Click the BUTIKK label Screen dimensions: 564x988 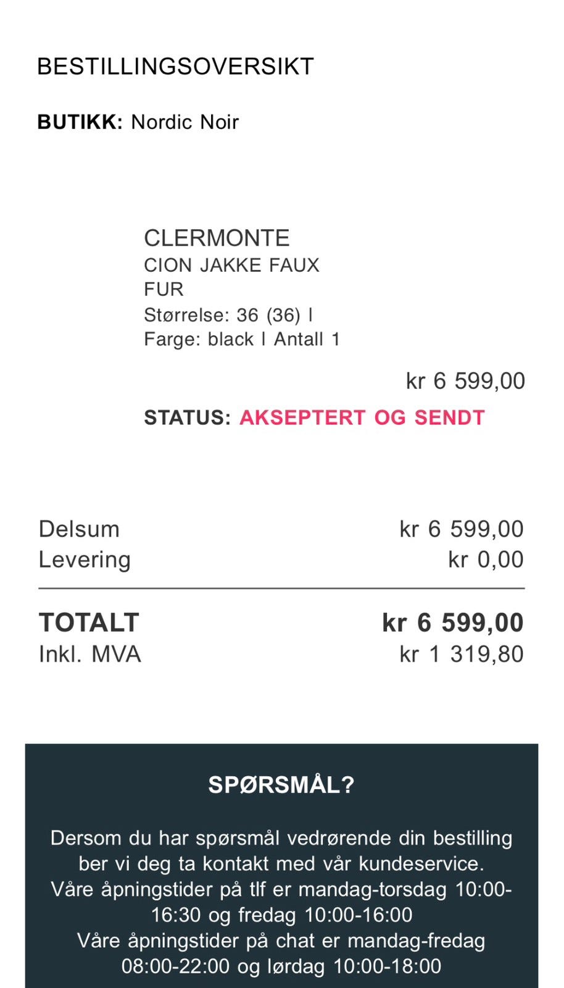coord(80,122)
